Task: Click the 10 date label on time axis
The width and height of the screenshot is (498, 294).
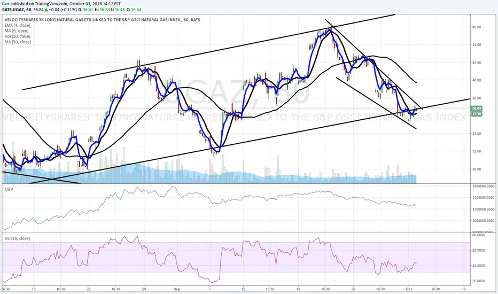Action: (x=464, y=289)
